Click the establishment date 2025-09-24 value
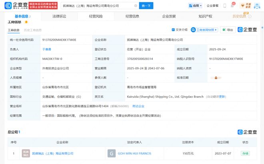 (x=217, y=49)
